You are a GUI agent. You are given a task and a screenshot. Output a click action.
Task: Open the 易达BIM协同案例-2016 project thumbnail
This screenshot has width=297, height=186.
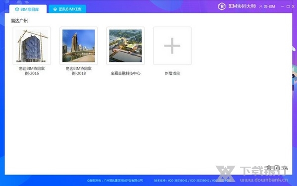[x=32, y=46]
